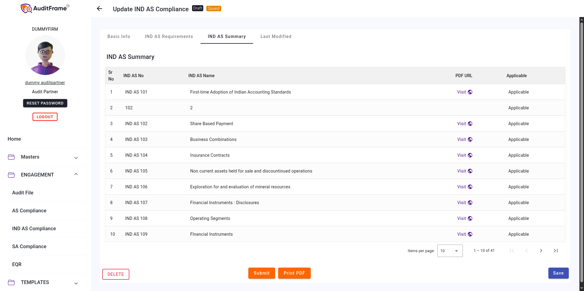584x291 pixels.
Task: Click the Masters folder icon
Action: click(11, 157)
